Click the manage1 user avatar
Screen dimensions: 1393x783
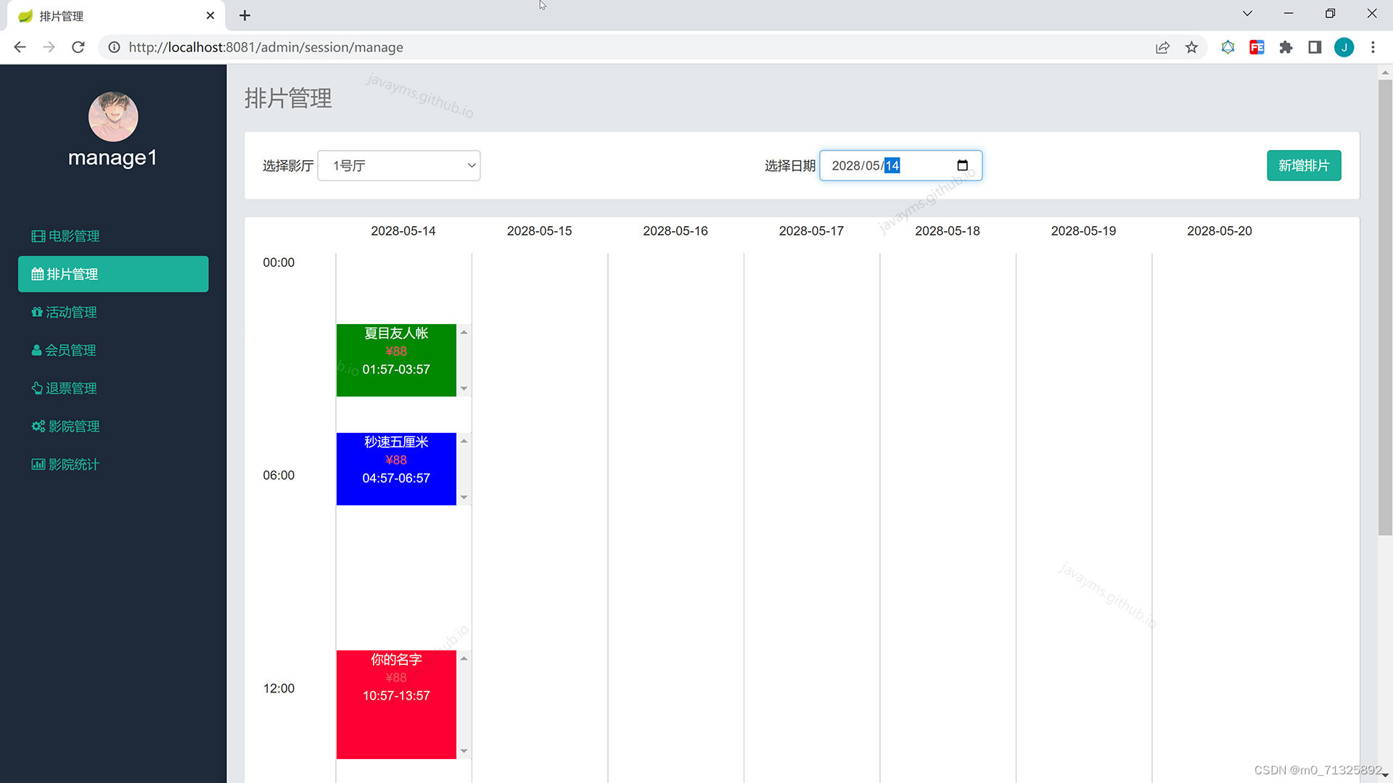[113, 117]
